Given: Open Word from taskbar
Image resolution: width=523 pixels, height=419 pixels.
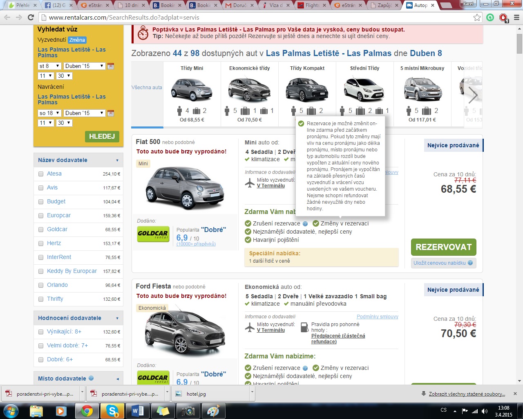Looking at the screenshot, I should pos(138,411).
